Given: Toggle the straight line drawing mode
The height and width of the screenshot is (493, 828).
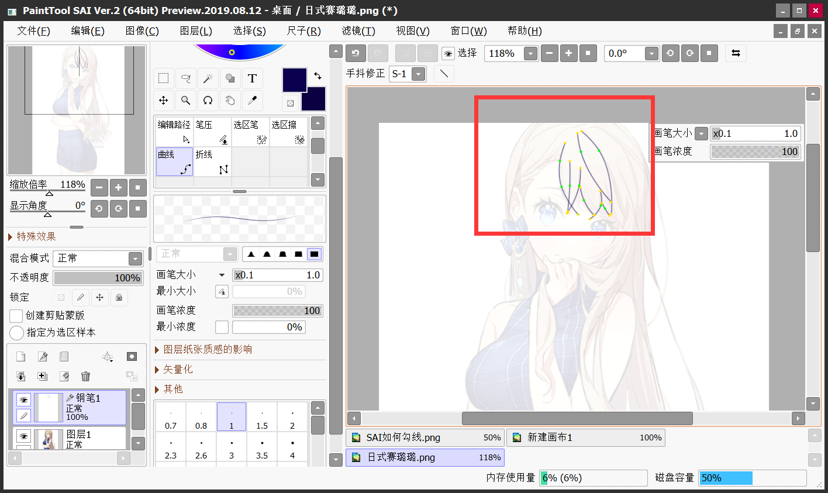Looking at the screenshot, I should [444, 74].
